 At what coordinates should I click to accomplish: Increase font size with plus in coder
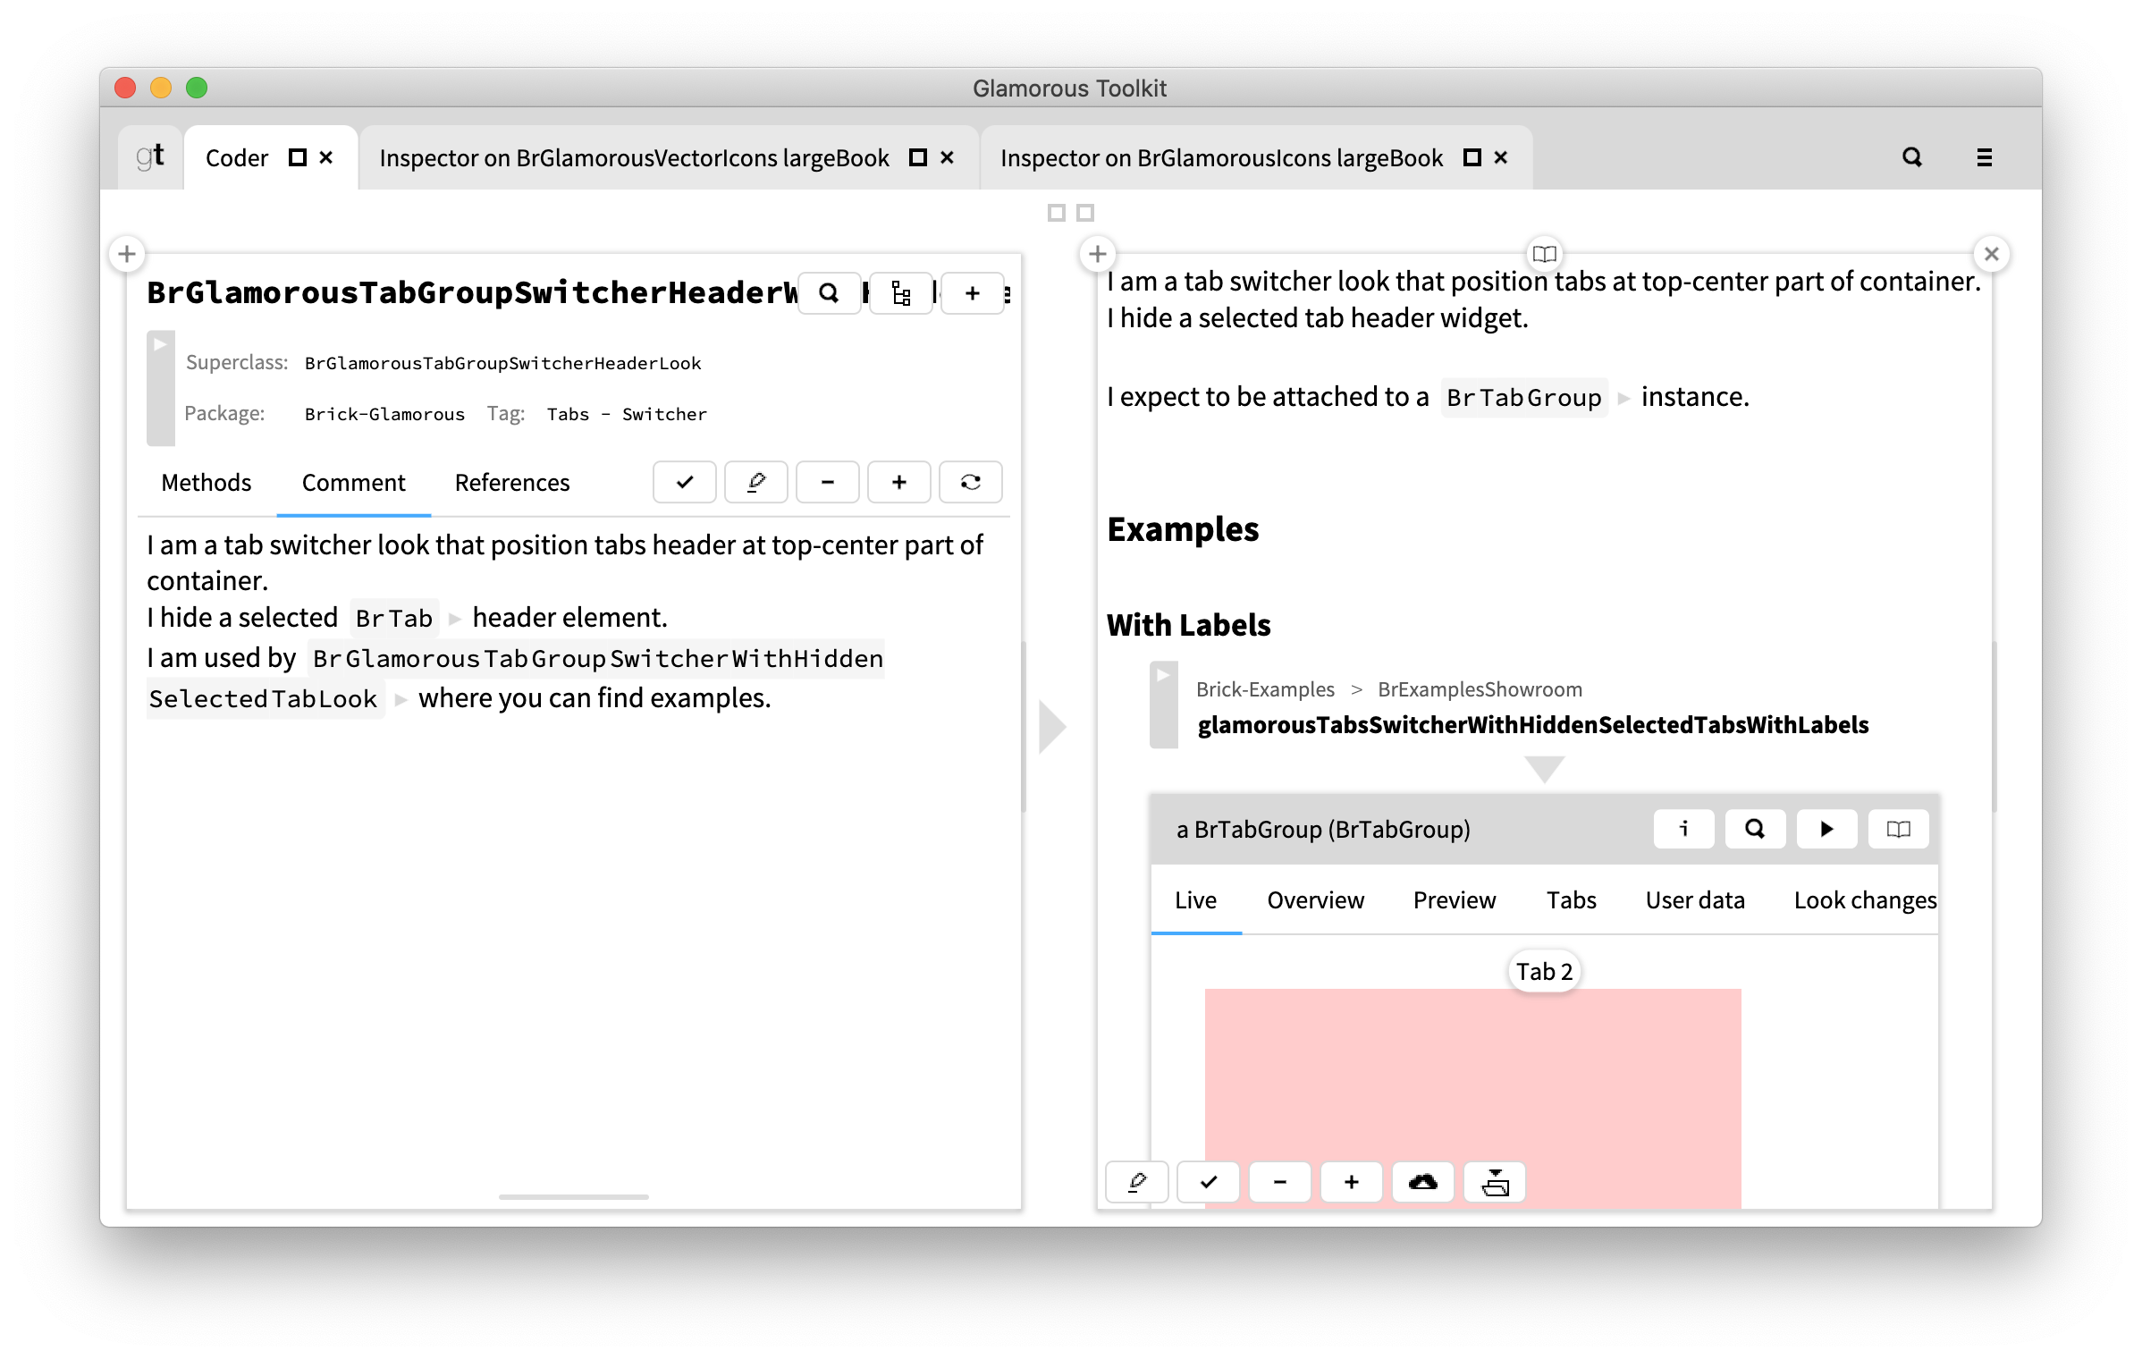(899, 483)
